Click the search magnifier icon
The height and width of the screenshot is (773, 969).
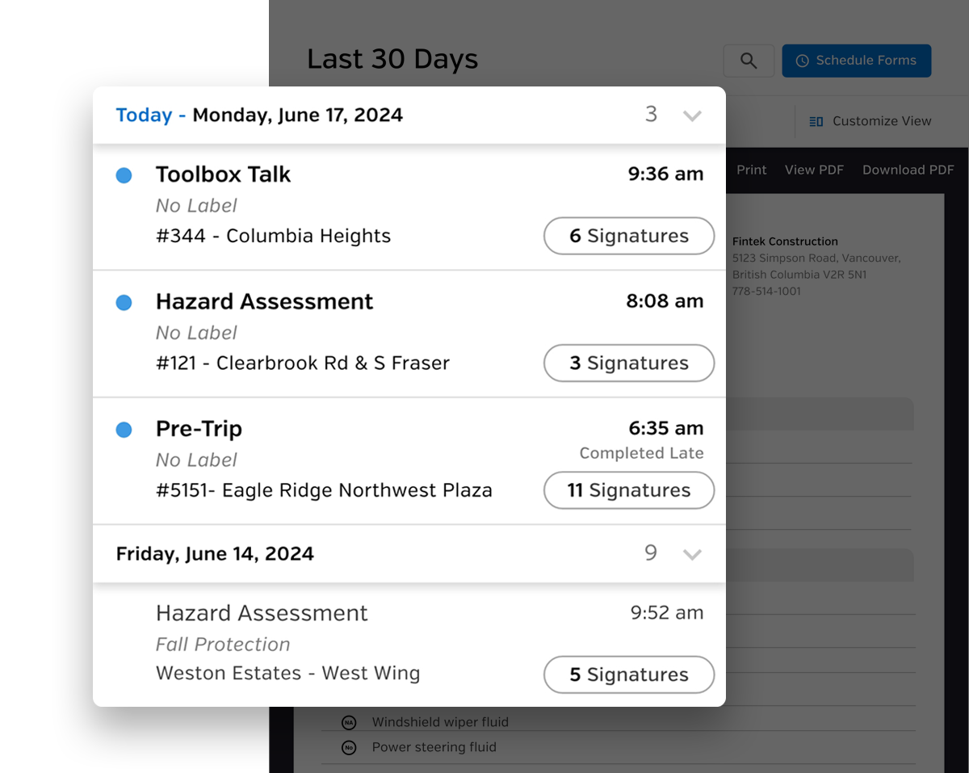coord(749,61)
